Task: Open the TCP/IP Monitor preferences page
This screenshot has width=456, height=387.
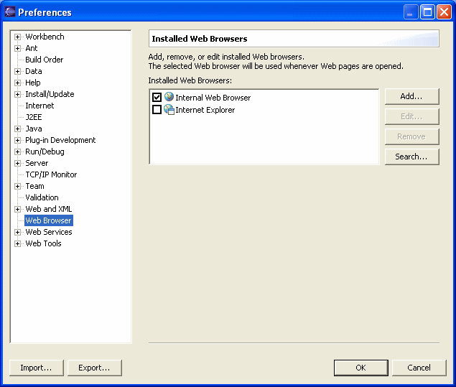Action: coord(51,174)
